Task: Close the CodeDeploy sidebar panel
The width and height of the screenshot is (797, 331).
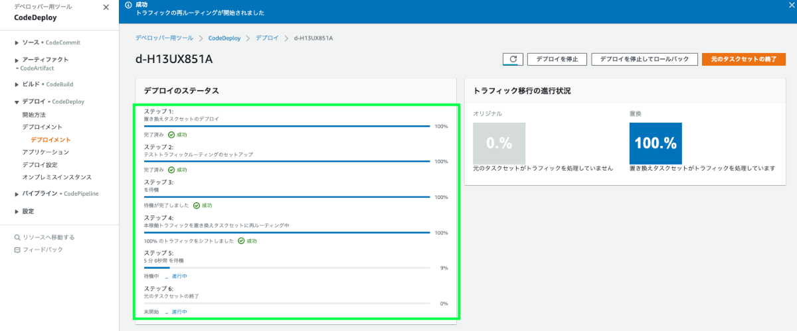Action: pyautogui.click(x=106, y=7)
